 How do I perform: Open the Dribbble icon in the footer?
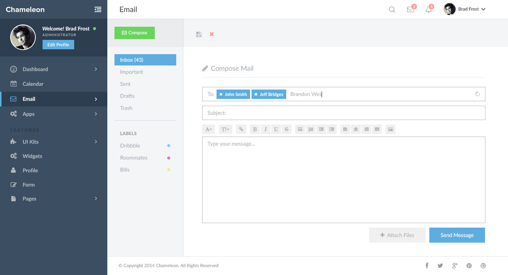(x=483, y=266)
